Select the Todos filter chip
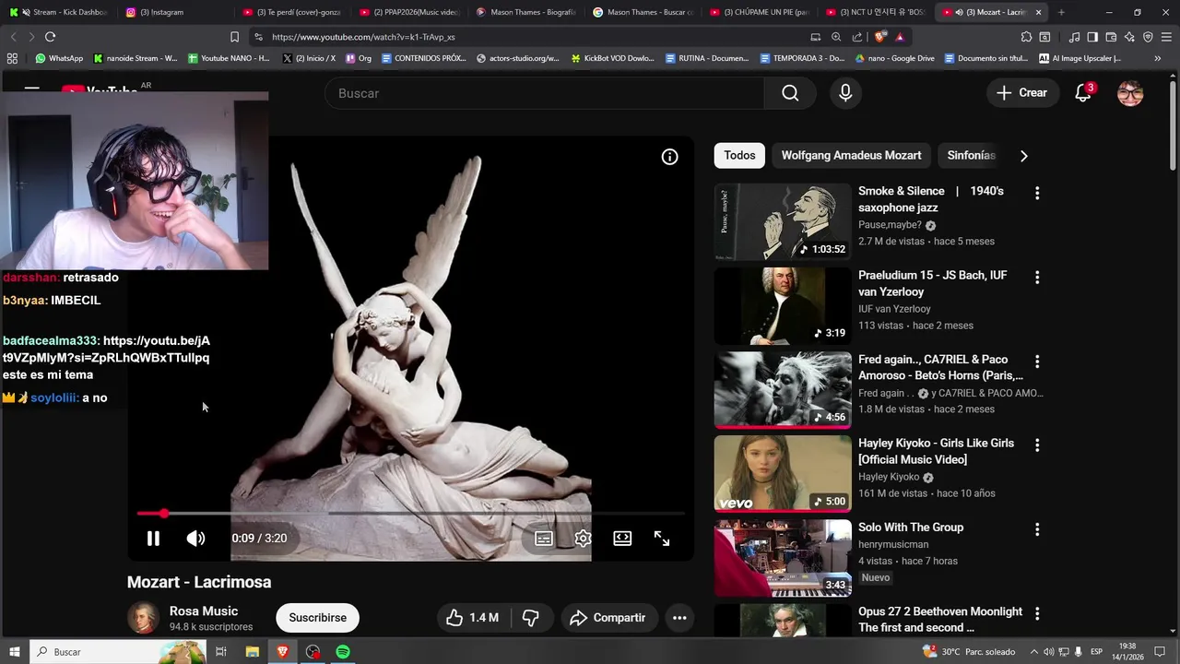Image resolution: width=1180 pixels, height=664 pixels. (x=739, y=156)
